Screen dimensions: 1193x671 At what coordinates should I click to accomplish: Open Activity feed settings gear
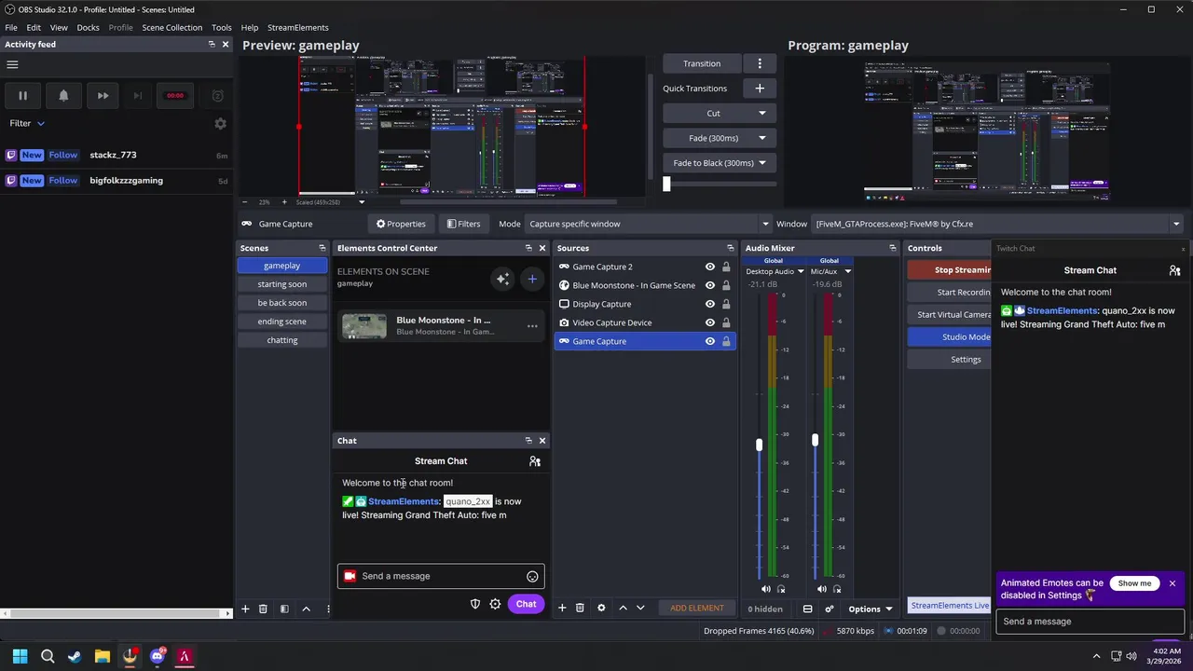point(220,123)
